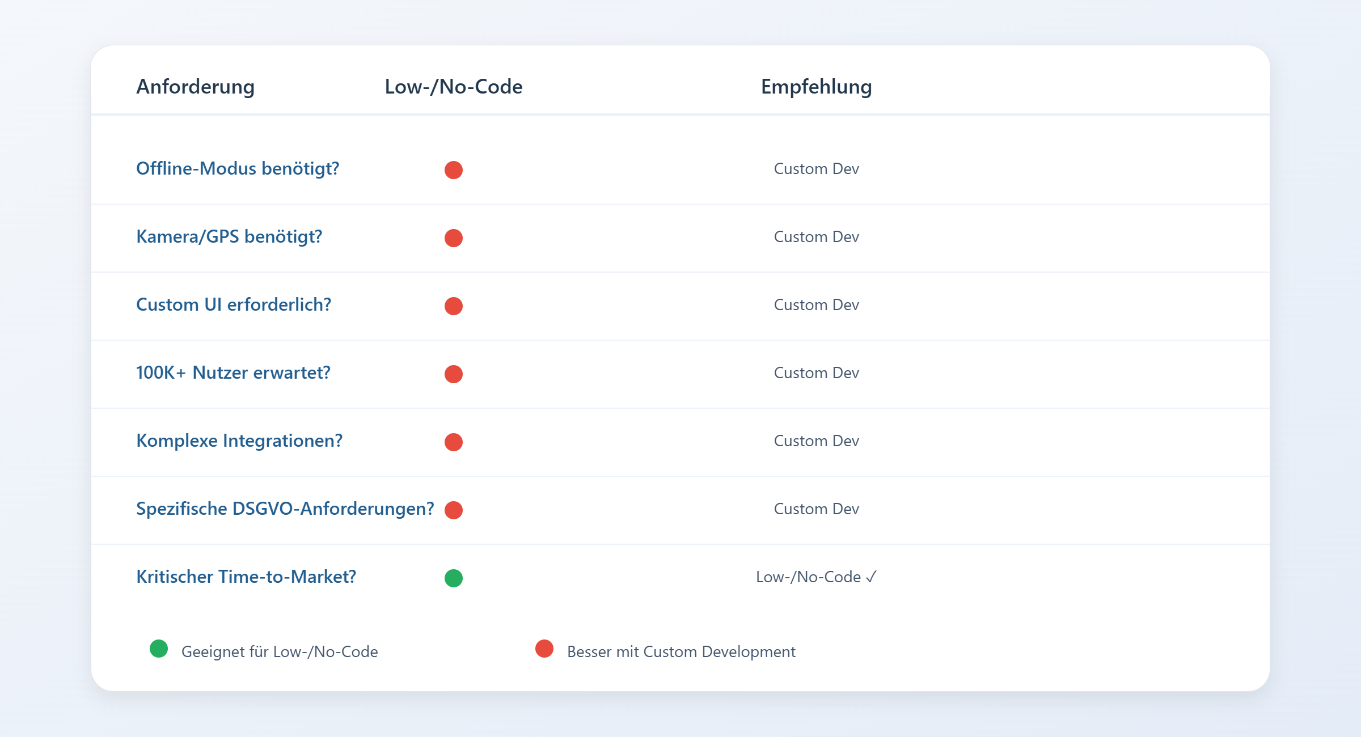Click red dot next to Komplexe Integrationen
The image size is (1361, 737).
pos(453,442)
